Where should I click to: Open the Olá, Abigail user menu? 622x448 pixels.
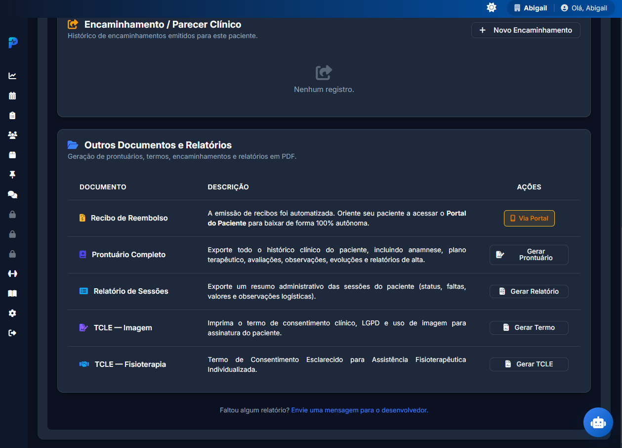tap(583, 8)
